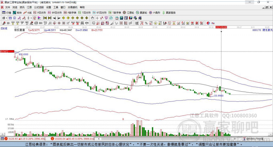Viewport: 273px width, 147px height.
Task: Toggle the highlighted blue knot icon button
Action: point(10,18)
